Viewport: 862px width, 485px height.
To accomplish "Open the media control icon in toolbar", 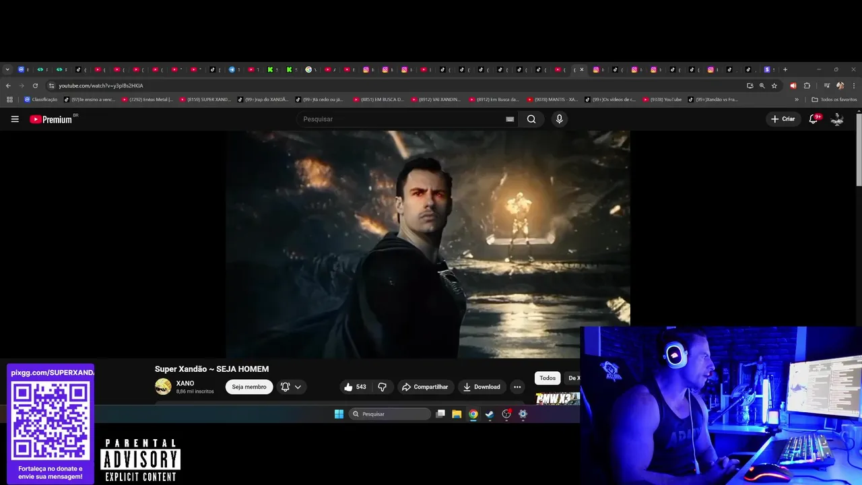I will click(x=826, y=86).
